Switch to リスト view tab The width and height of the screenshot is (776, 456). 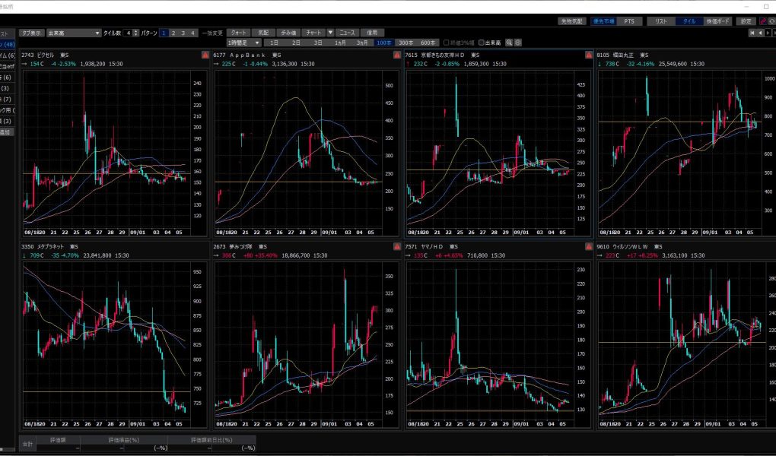tap(661, 21)
